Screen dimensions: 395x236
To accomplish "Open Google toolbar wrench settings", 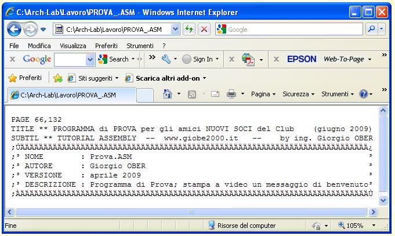I will pos(166,59).
